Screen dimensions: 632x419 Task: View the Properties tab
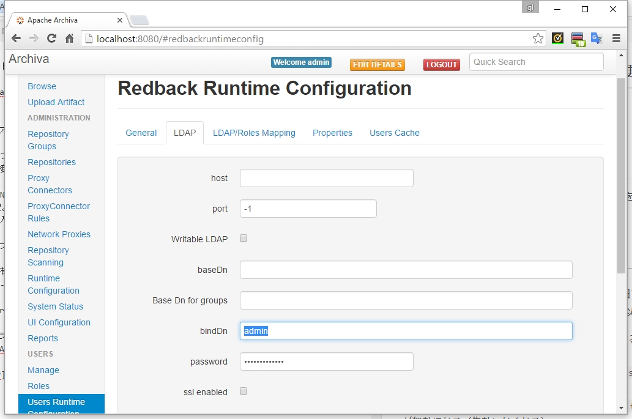pos(332,133)
